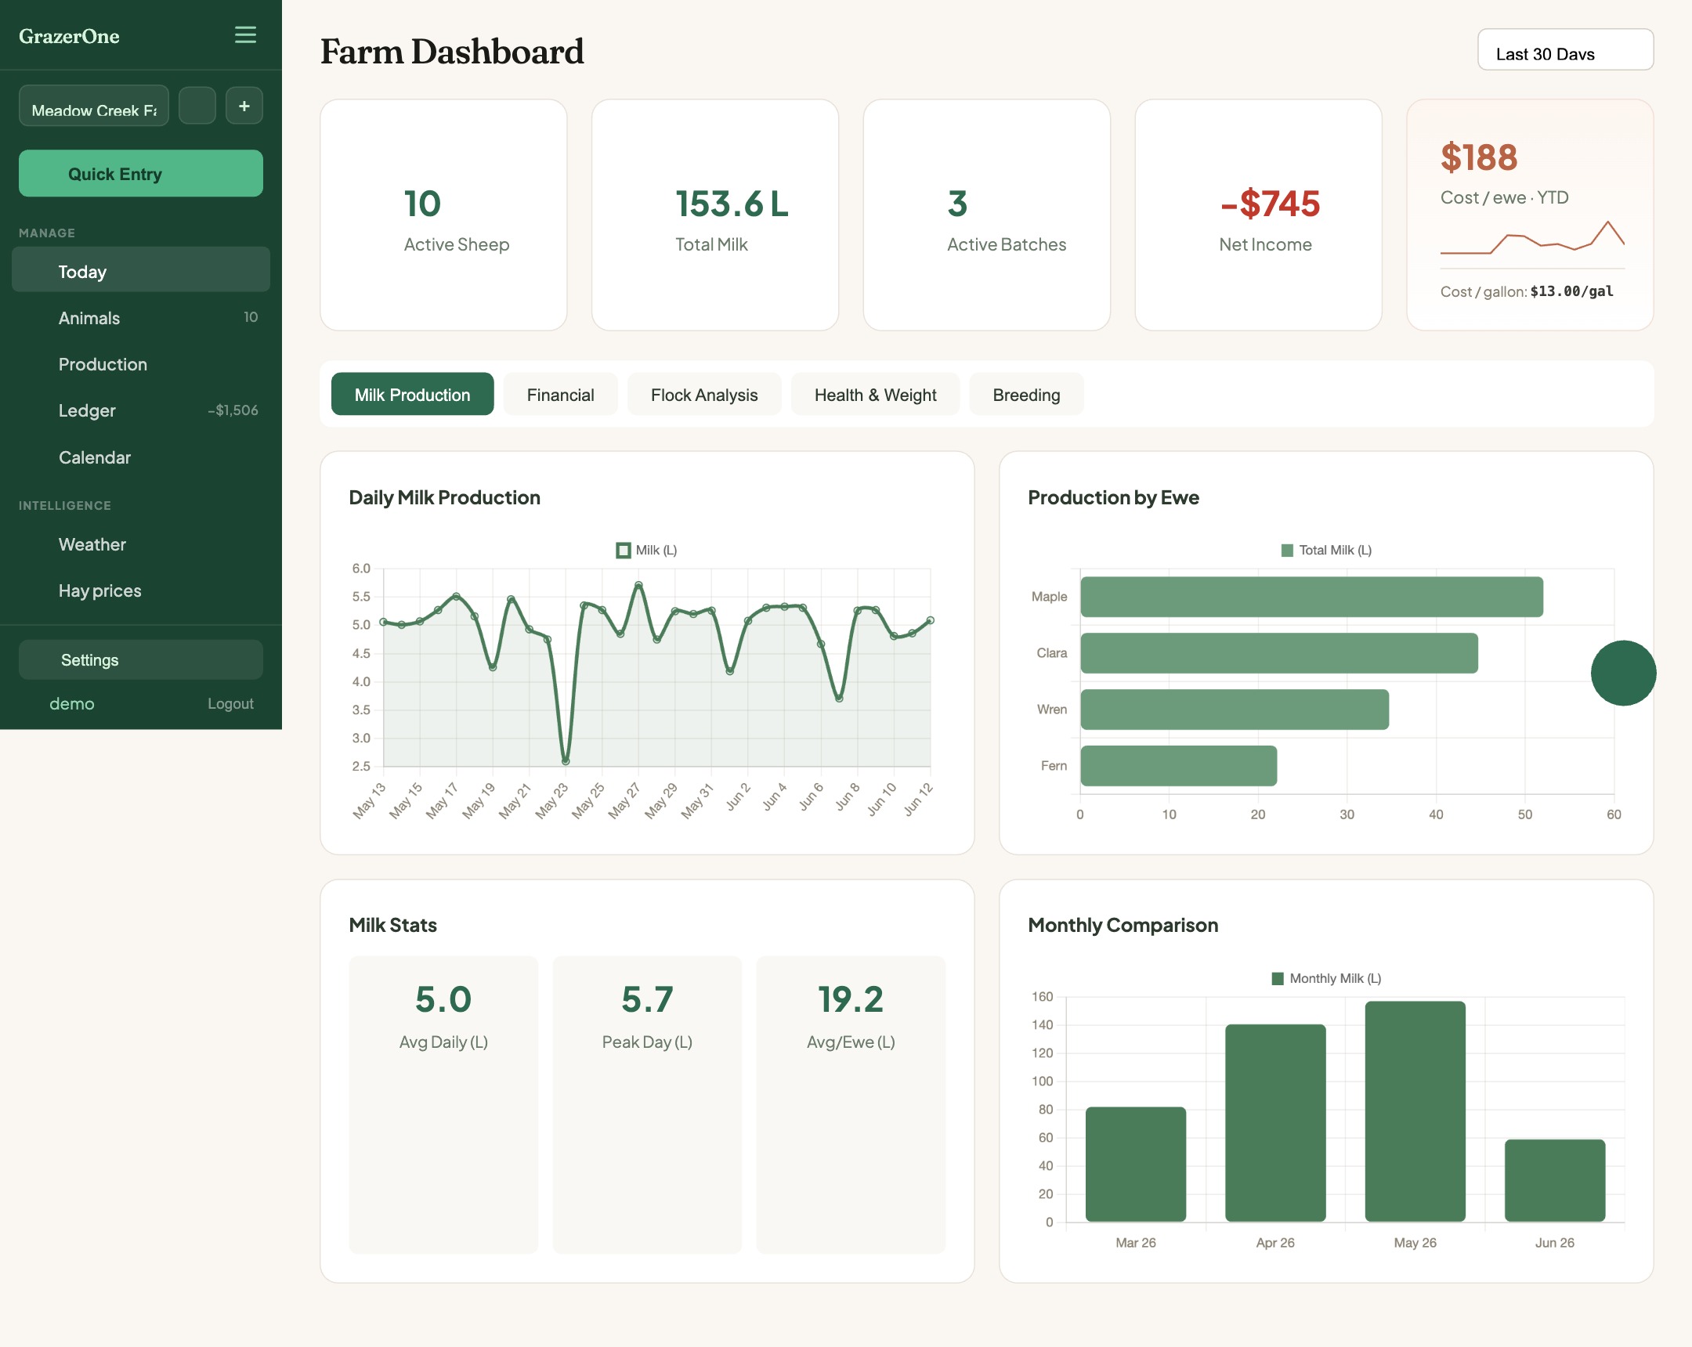The width and height of the screenshot is (1692, 1347).
Task: Click the Monthly Comparison heading
Action: (1123, 925)
